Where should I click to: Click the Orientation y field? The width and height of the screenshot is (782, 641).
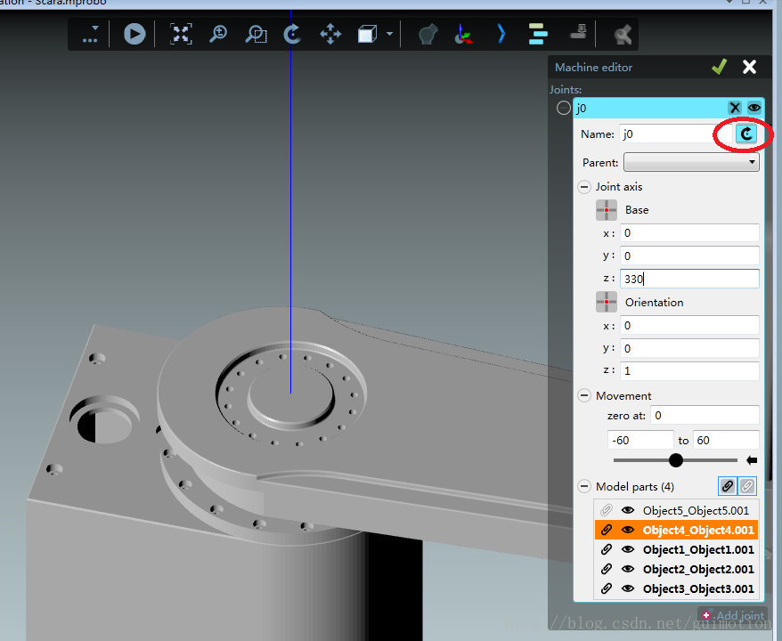(689, 348)
